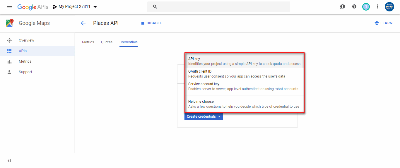Choose the API key option
400x168 pixels.
coord(245,61)
